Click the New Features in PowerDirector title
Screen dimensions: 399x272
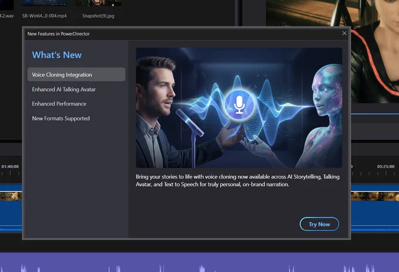point(59,34)
